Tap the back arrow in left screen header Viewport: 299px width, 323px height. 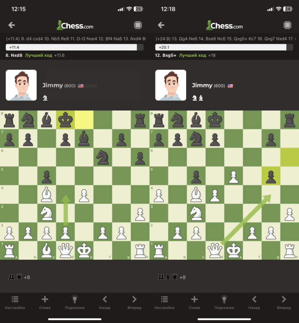click(12, 25)
